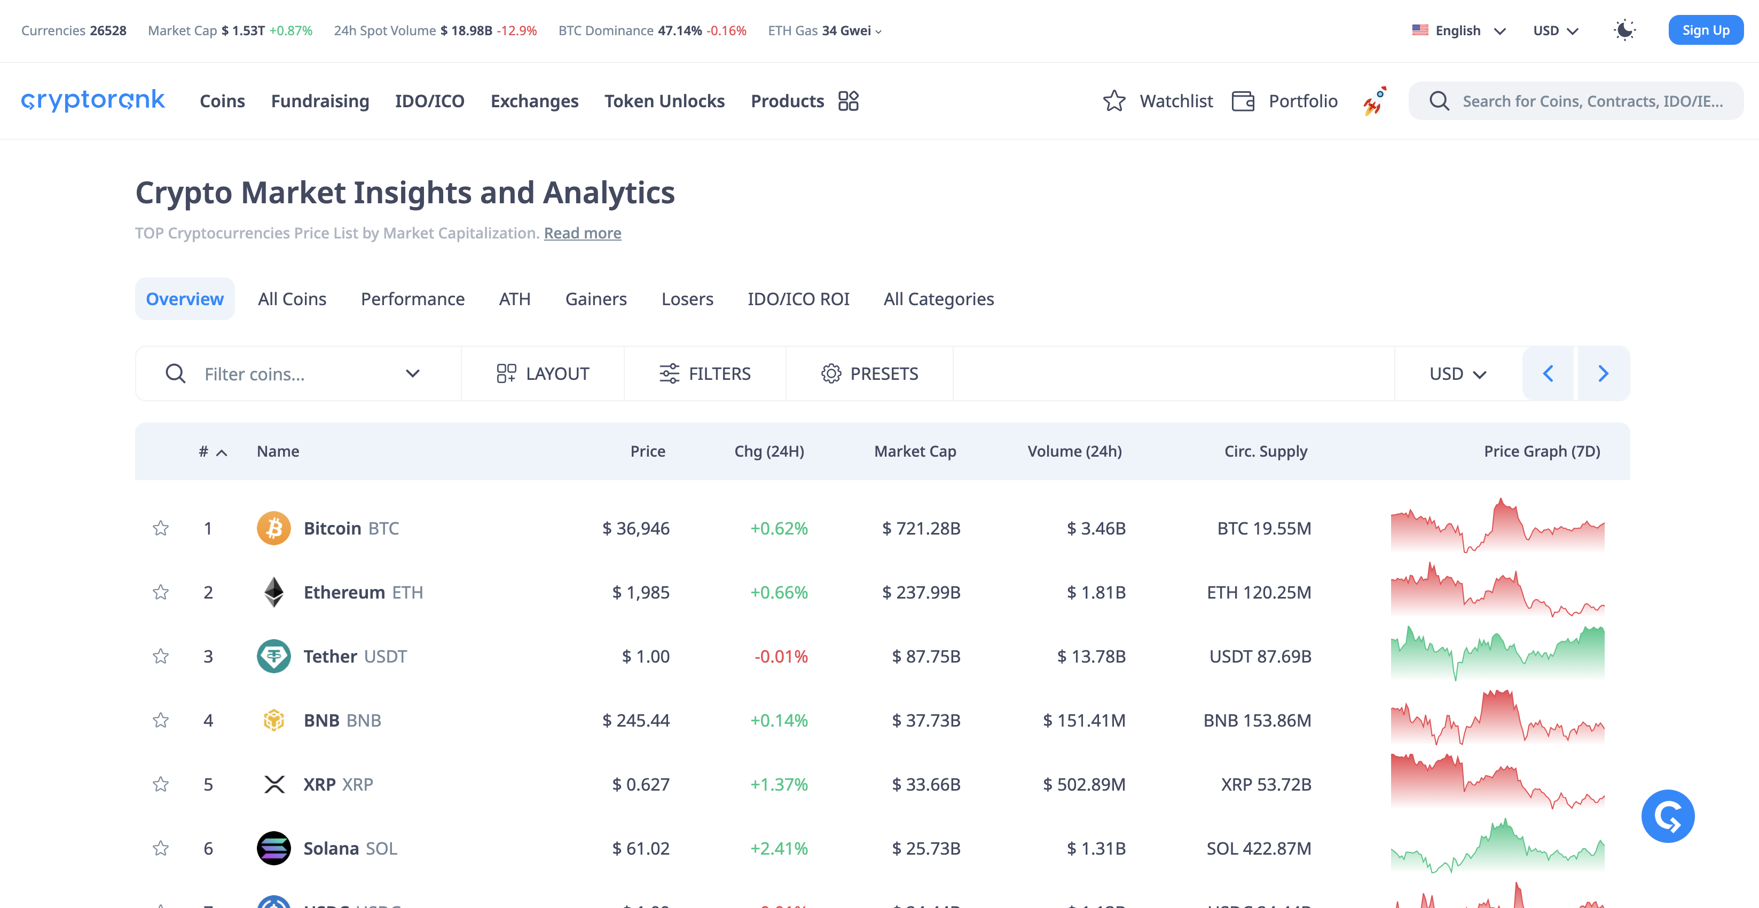Image resolution: width=1759 pixels, height=908 pixels.
Task: Open the Portfolio wallet icon
Action: (1243, 101)
